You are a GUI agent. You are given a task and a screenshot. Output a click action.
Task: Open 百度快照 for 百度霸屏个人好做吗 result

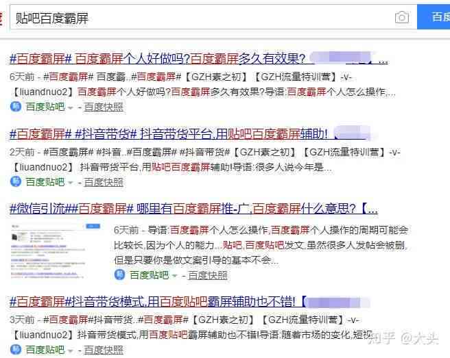pos(104,107)
